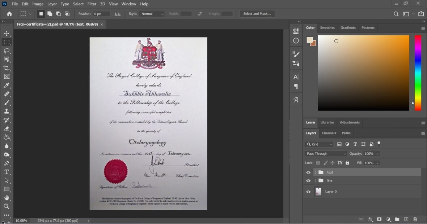
Task: Switch to the Channels tab
Action: [329, 133]
